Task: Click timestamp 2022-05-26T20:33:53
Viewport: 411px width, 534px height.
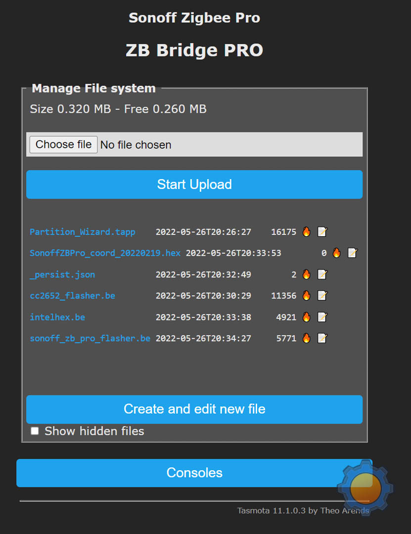Action: click(233, 253)
